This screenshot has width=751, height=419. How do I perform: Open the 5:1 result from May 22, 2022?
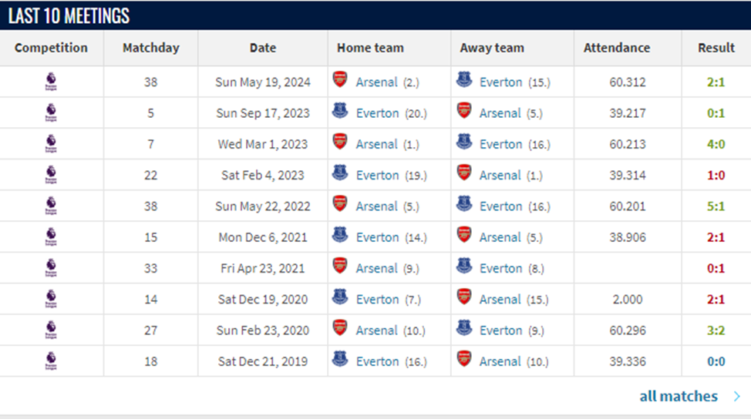tap(716, 206)
